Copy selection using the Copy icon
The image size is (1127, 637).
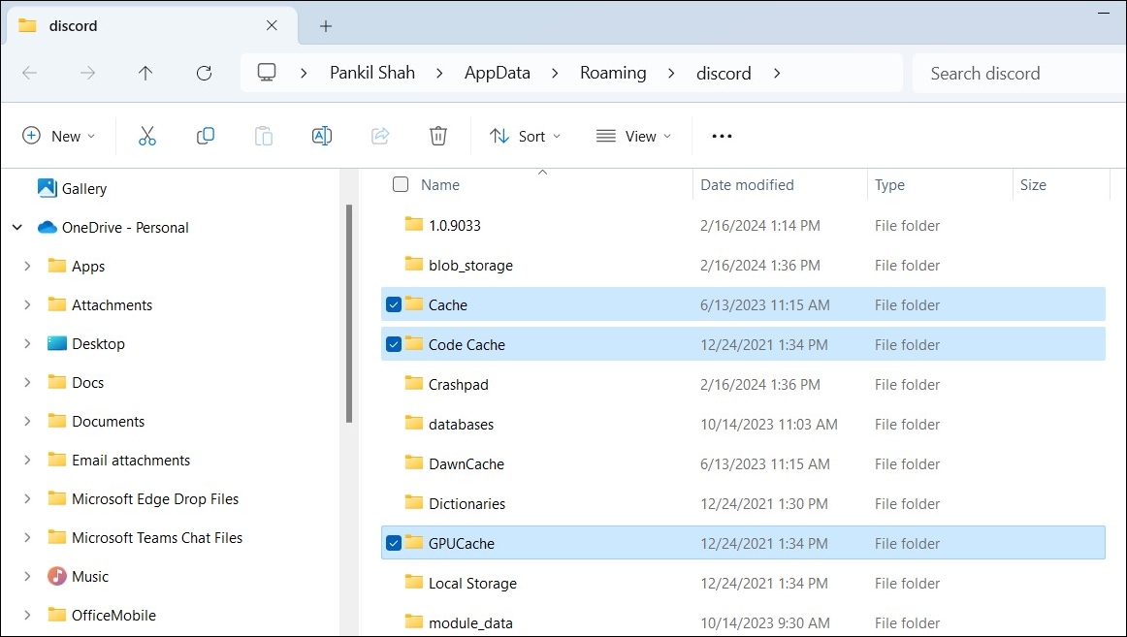point(205,136)
